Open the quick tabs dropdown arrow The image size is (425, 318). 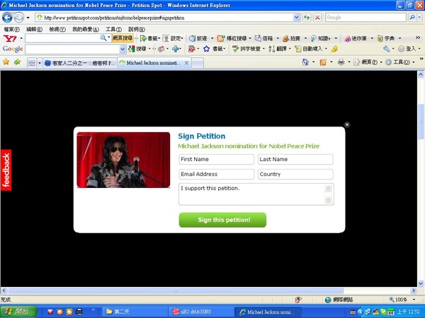point(39,63)
